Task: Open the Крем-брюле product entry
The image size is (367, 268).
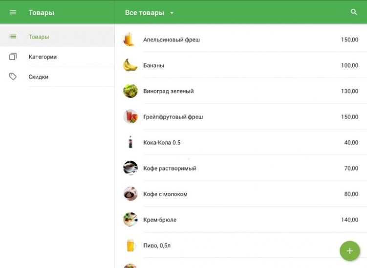Action: (240, 219)
